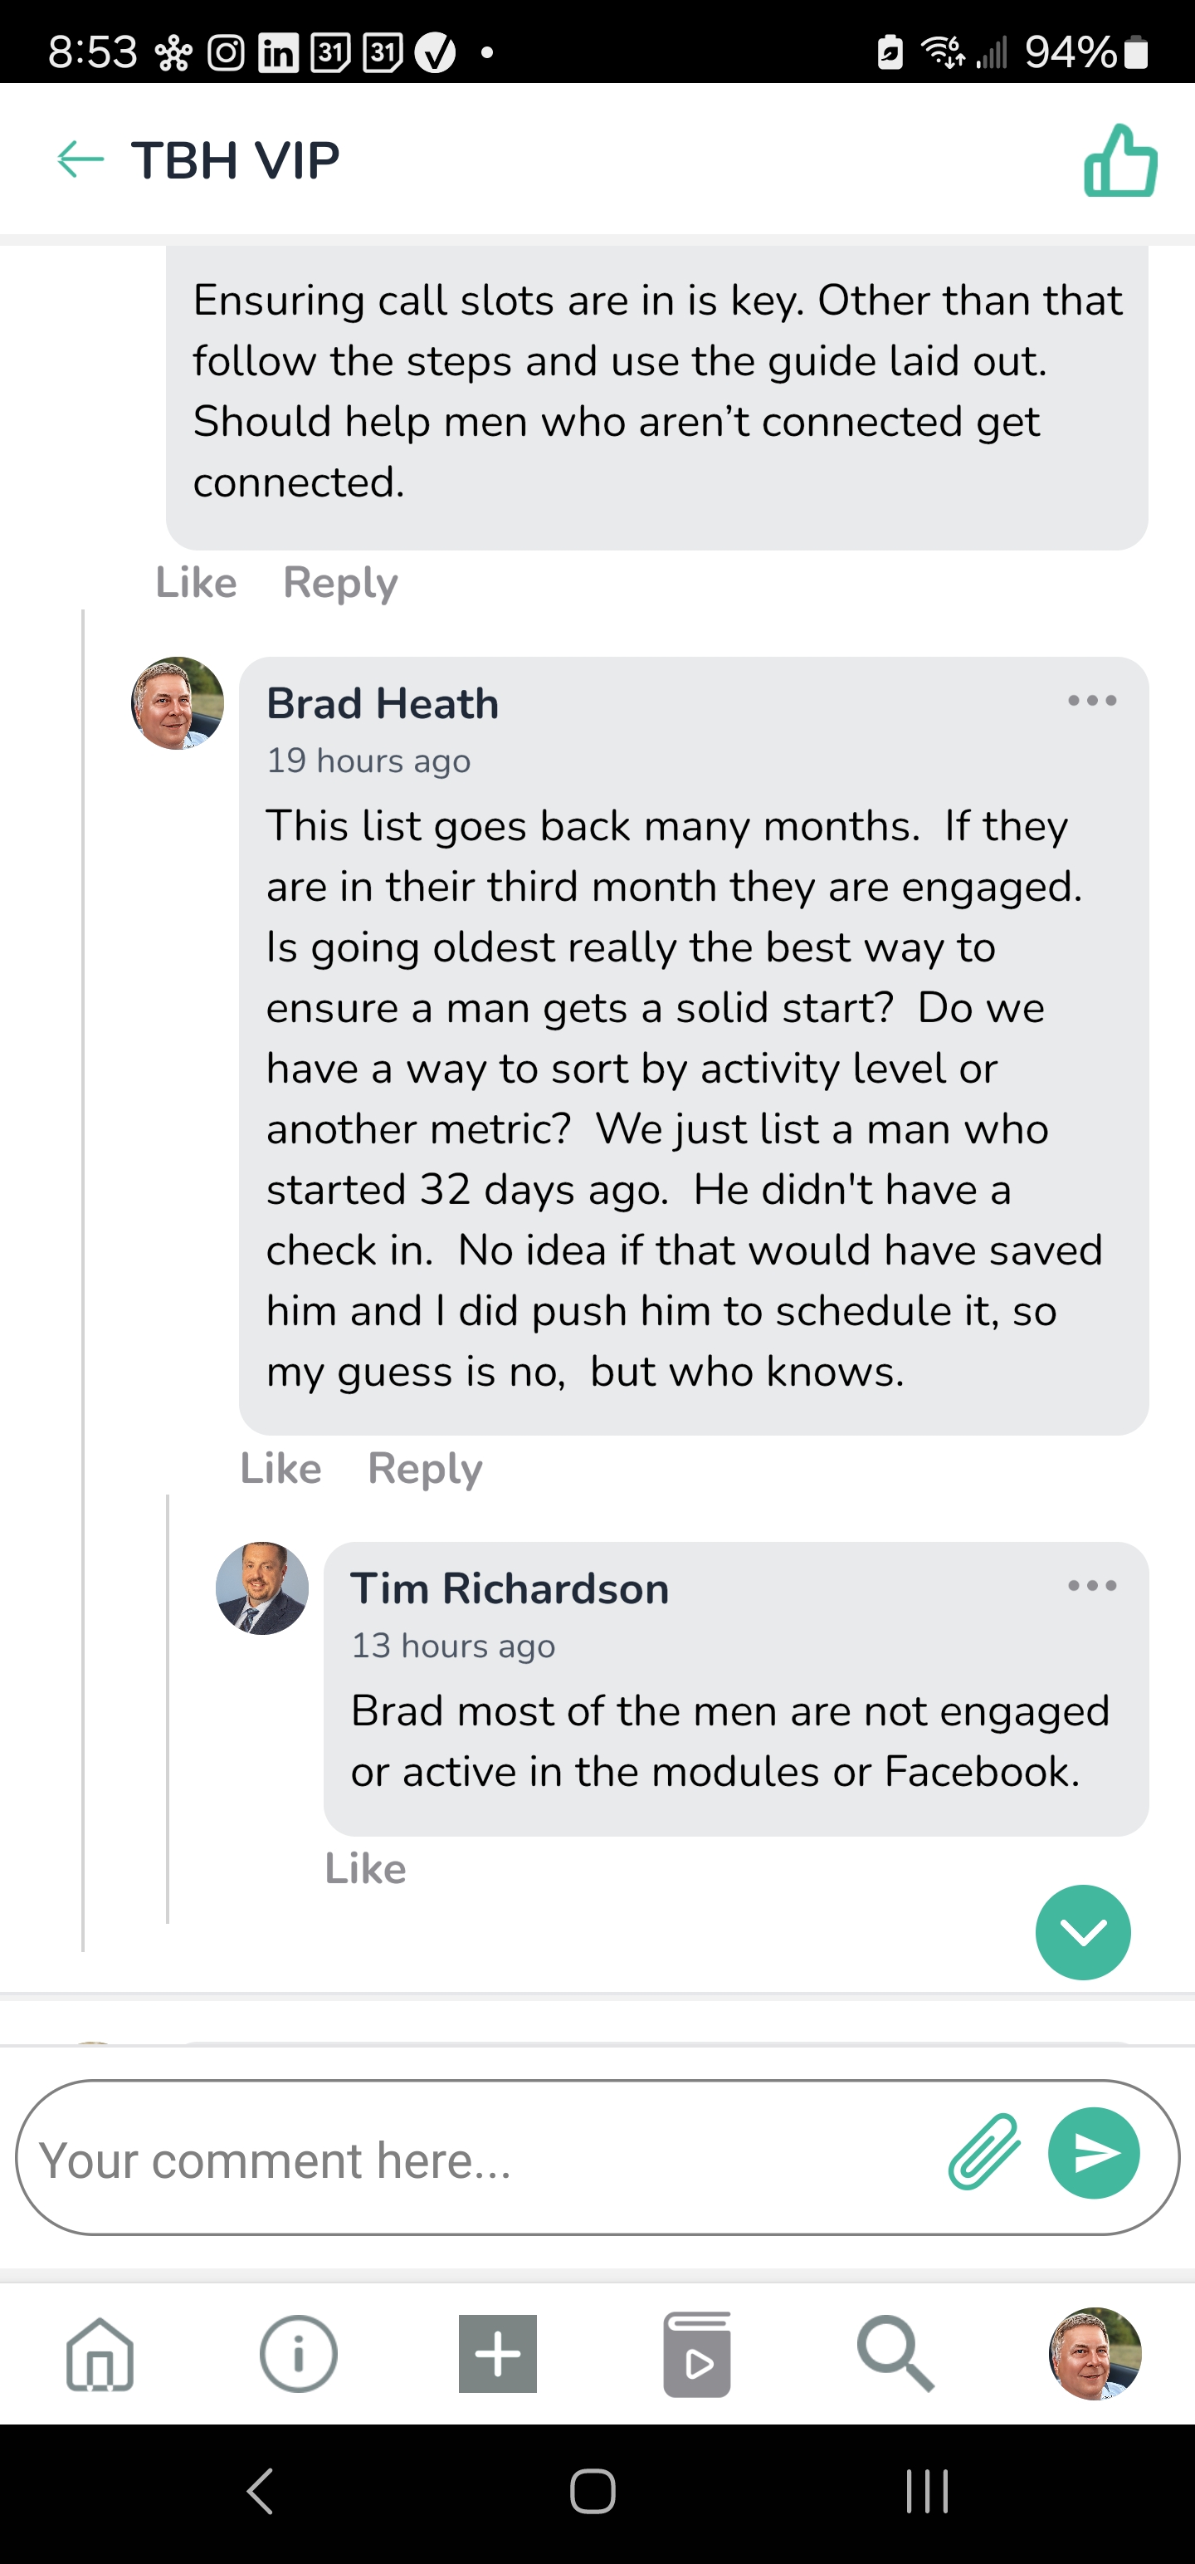Open the video library tab

[696, 2353]
